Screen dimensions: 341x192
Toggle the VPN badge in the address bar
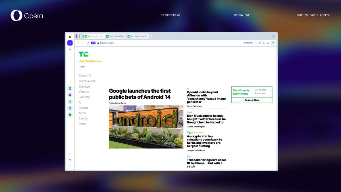pos(93,43)
